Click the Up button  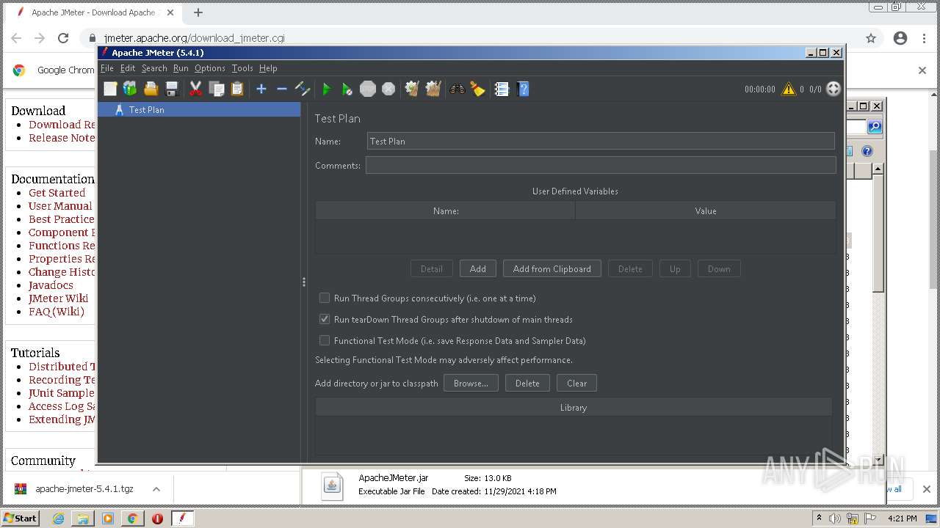[675, 269]
